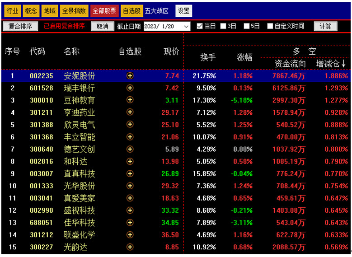This screenshot has width=352, height=257.
Task: Click the 复合排序 button
Action: [x=20, y=27]
